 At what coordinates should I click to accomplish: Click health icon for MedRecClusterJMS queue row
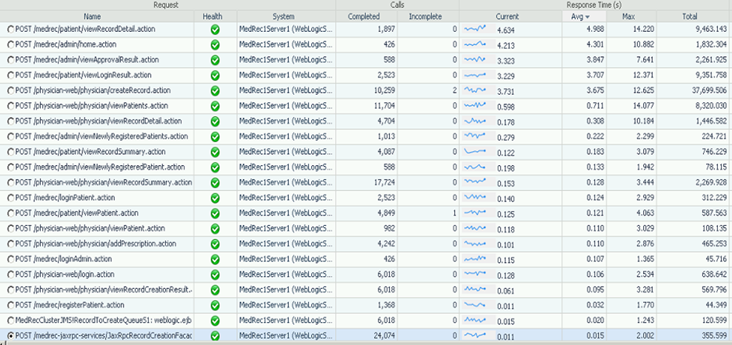coord(215,321)
